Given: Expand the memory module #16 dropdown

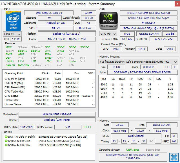Looking at the screenshot, I should tap(138, 62).
